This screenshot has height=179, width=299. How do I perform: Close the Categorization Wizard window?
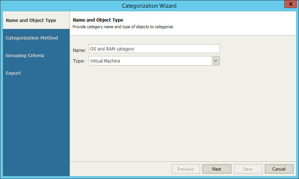[291, 4]
